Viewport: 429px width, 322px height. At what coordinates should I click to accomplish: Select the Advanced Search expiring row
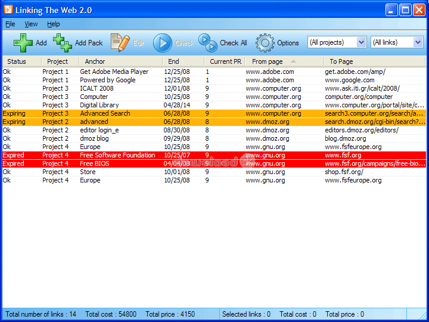click(214, 114)
